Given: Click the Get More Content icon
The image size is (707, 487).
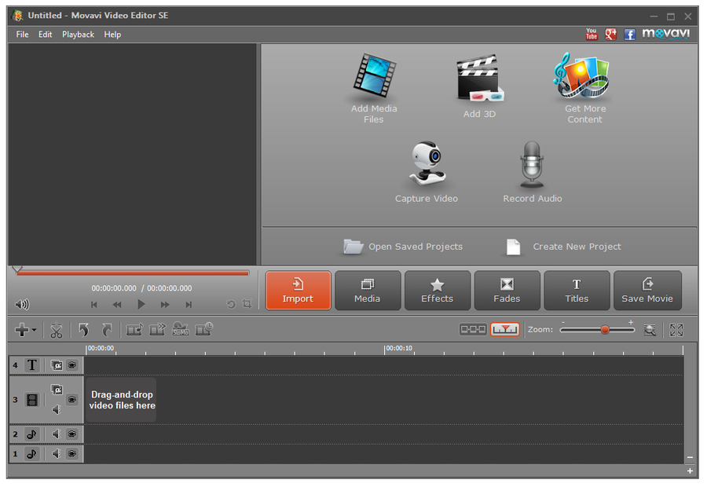Looking at the screenshot, I should click(x=581, y=75).
